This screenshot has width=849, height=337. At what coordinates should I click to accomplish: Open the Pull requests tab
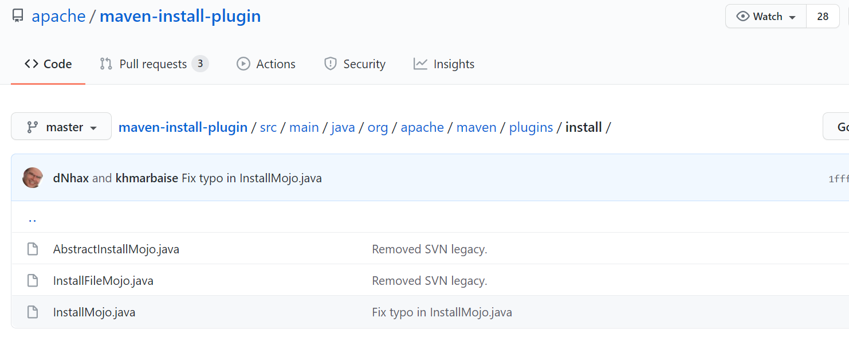[x=154, y=64]
